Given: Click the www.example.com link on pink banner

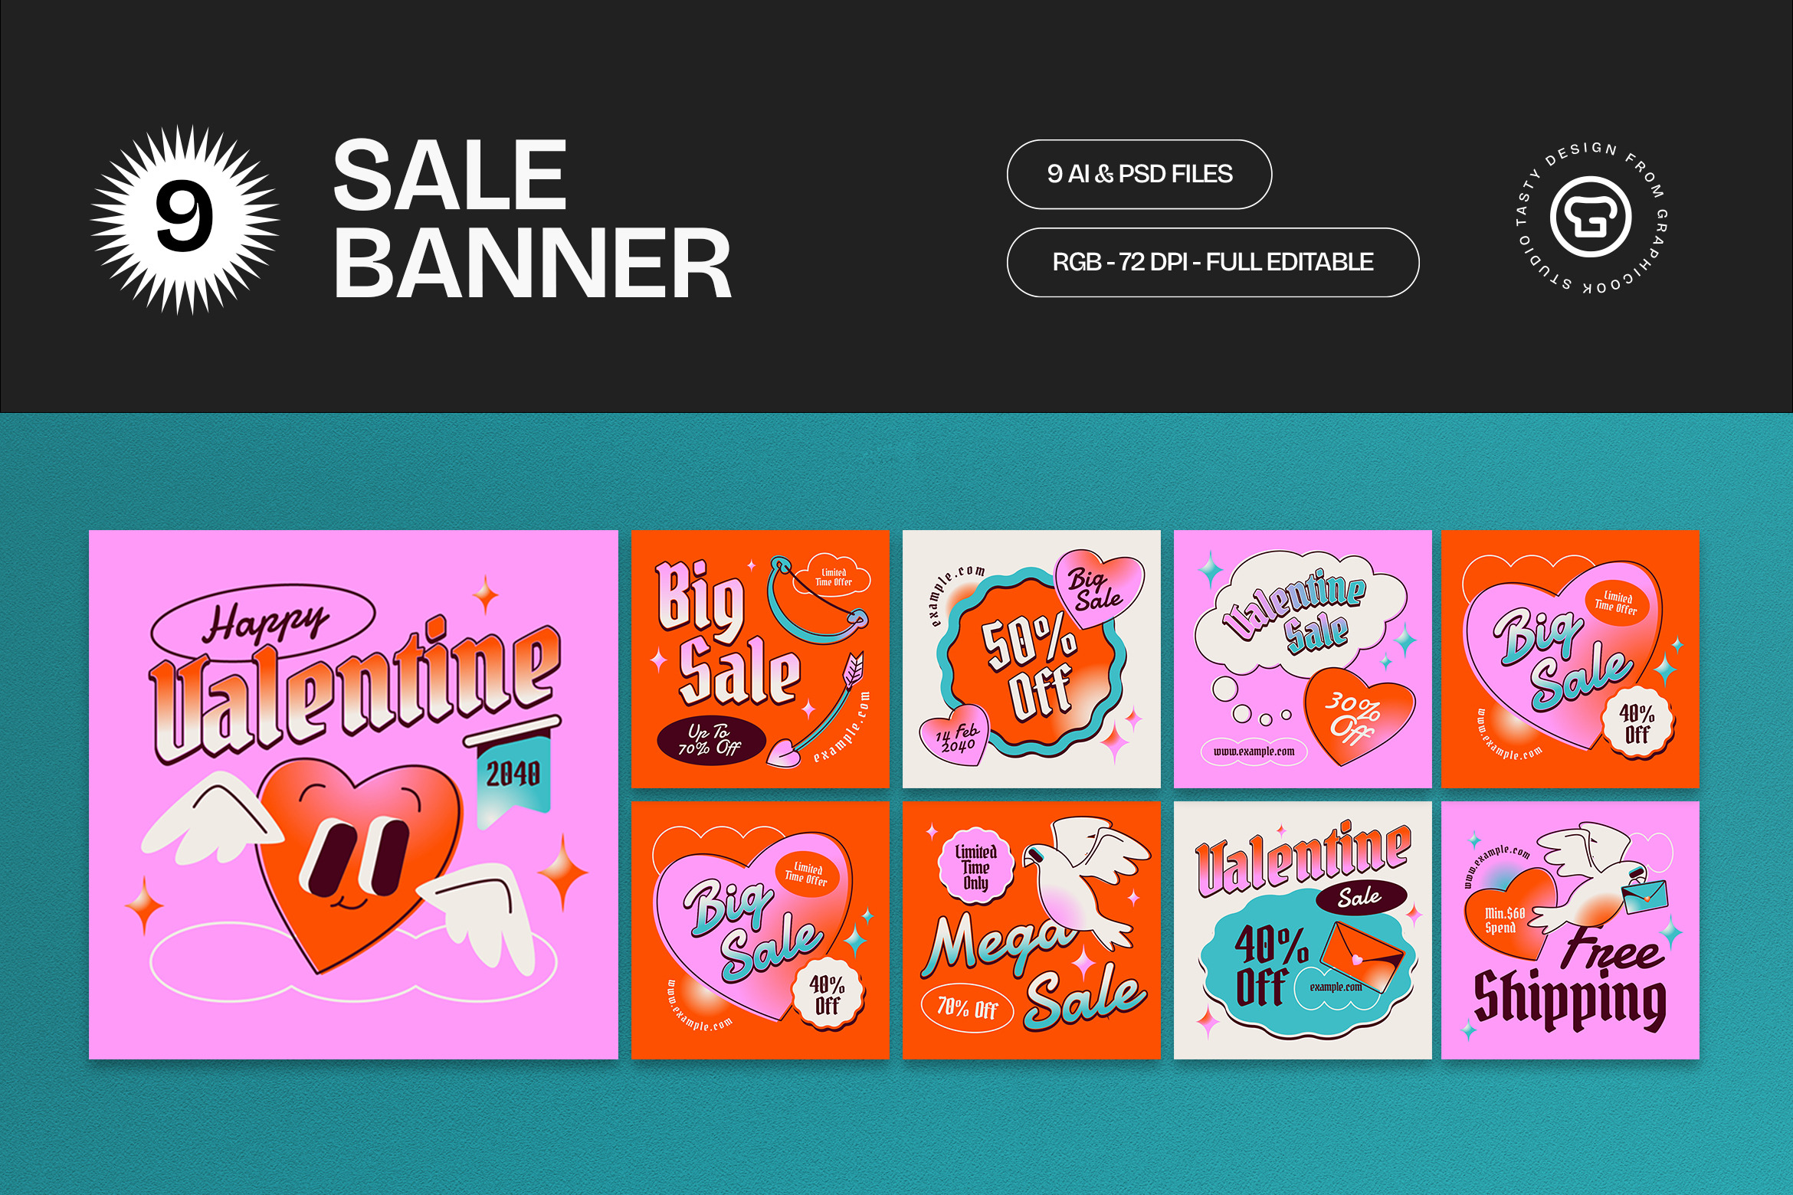Looking at the screenshot, I should [1254, 751].
